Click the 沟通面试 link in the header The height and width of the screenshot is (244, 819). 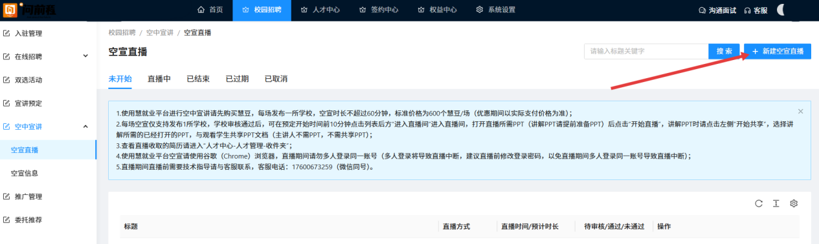717,10
